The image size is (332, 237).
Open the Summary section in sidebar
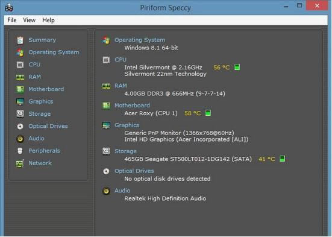pyautogui.click(x=42, y=40)
